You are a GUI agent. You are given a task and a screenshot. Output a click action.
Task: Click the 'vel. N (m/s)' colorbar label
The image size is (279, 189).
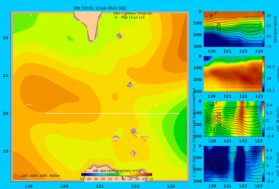tap(278, 119)
